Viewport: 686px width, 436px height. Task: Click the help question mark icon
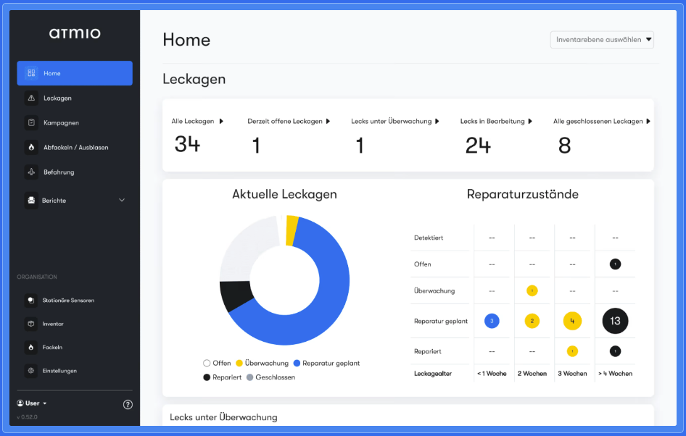pos(128,405)
